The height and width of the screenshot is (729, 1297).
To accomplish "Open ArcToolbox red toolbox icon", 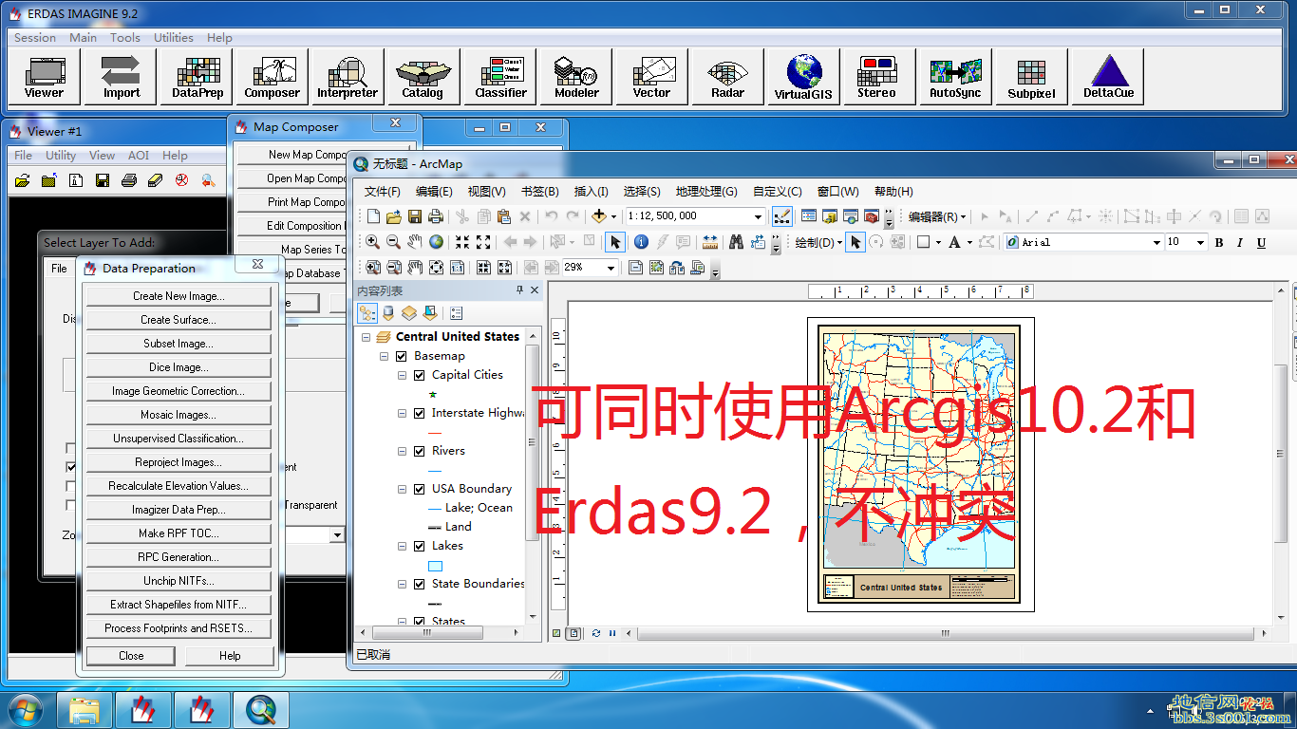I will [872, 216].
